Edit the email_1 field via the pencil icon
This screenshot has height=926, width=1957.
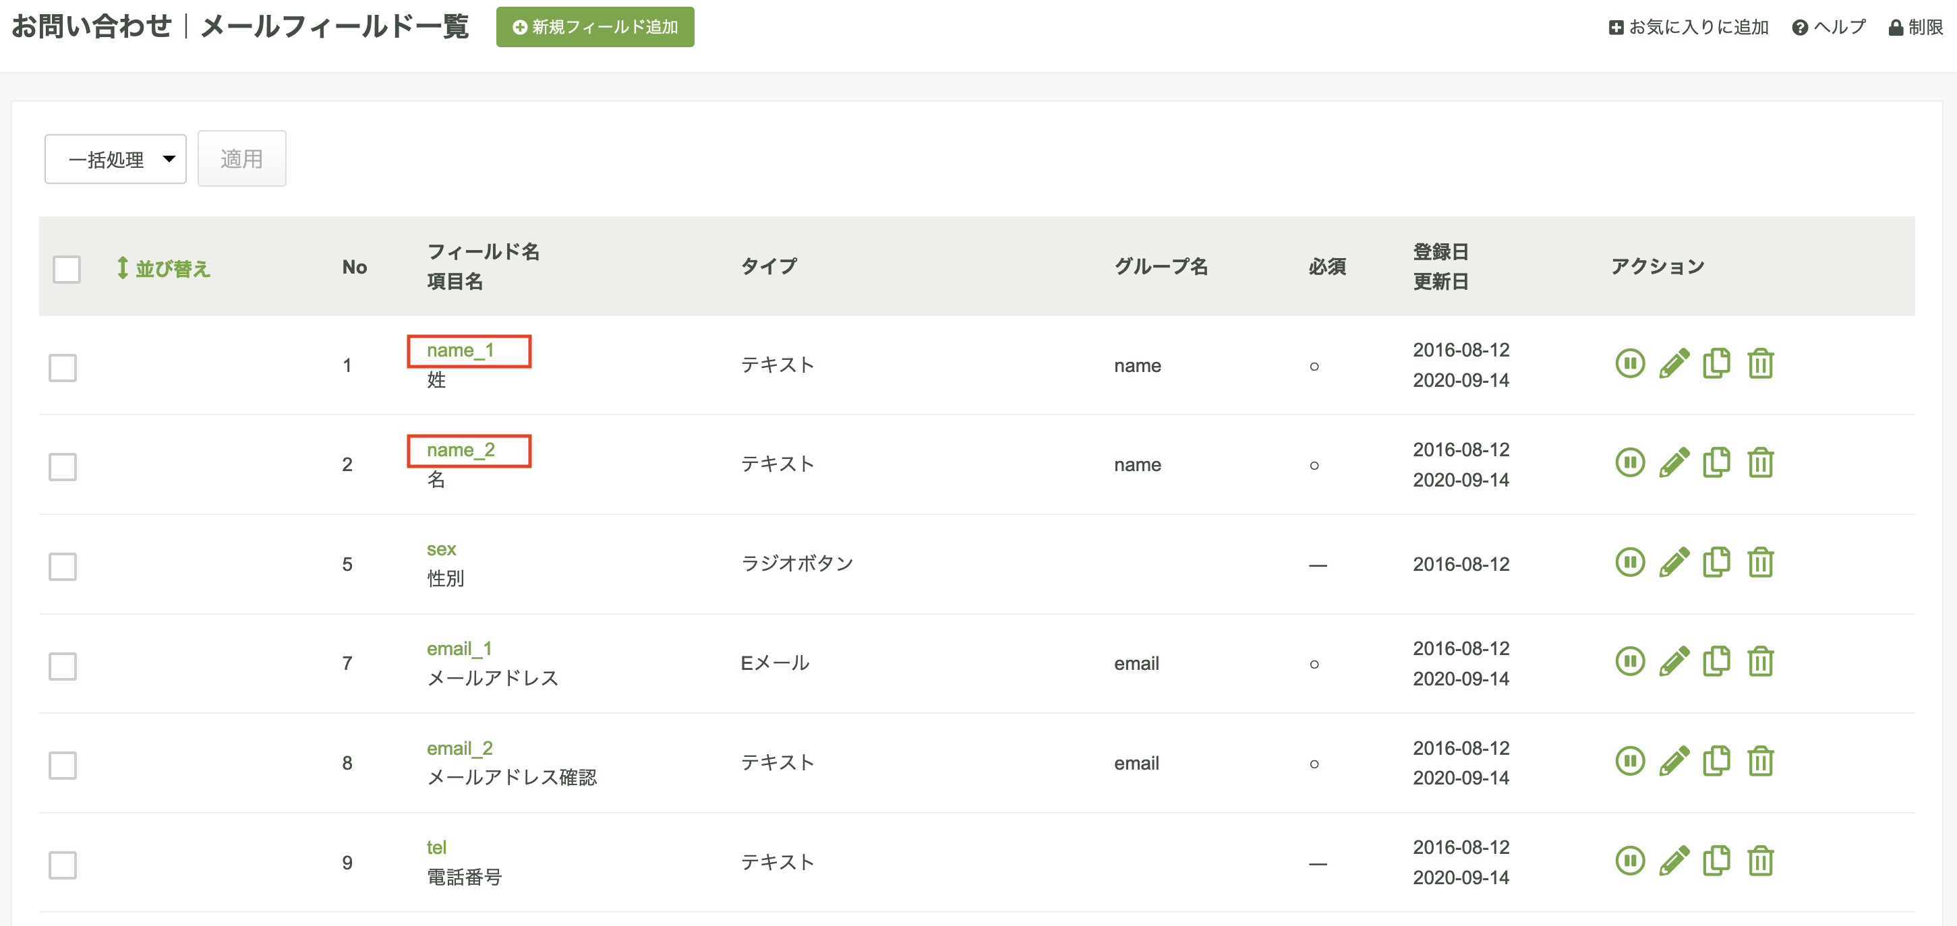[1674, 661]
